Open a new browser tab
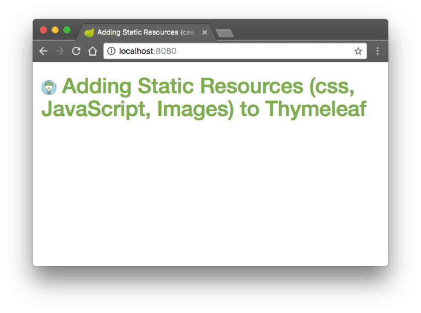This screenshot has height=313, width=421. (225, 32)
